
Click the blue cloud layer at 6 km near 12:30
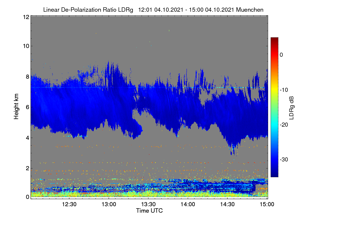[x=69, y=107]
